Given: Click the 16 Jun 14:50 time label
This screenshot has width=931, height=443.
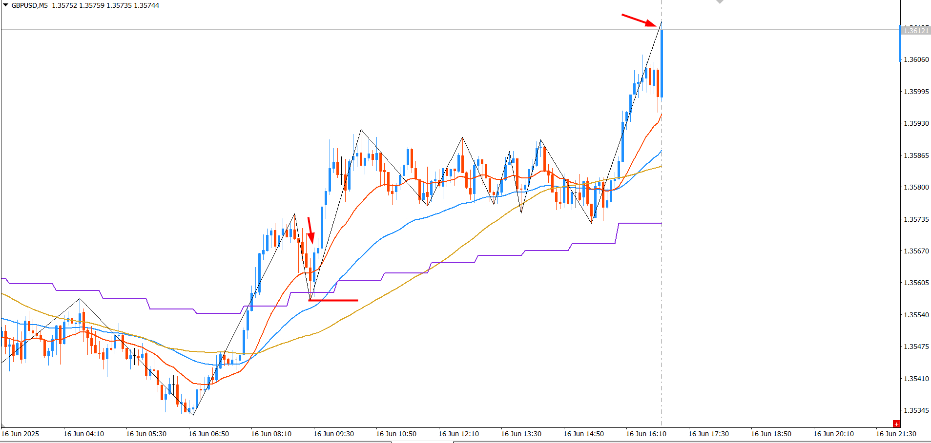Looking at the screenshot, I should (583, 434).
